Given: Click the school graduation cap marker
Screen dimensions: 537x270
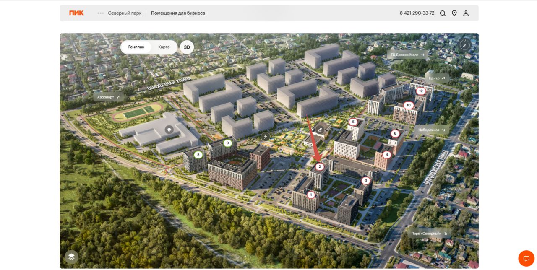Looking at the screenshot, I should click(x=169, y=130).
